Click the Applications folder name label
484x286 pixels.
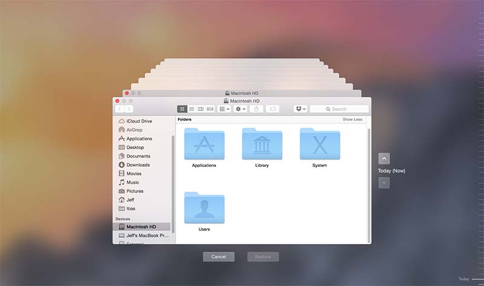[x=204, y=165]
